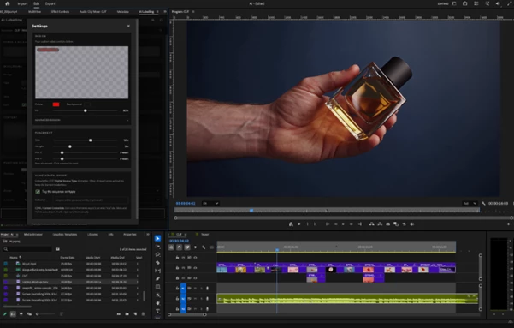This screenshot has width=514, height=328.
Task: Toggle Snap in Timeline magnet button
Action: 179,247
